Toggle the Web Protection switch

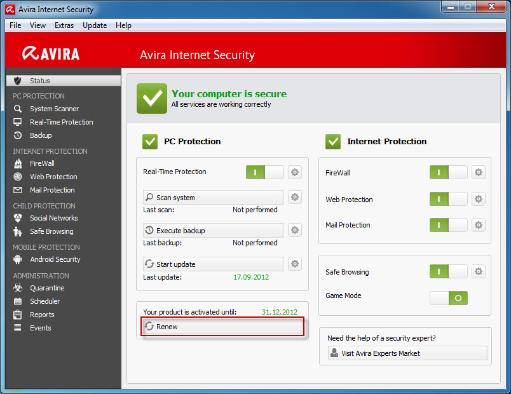[x=449, y=199]
